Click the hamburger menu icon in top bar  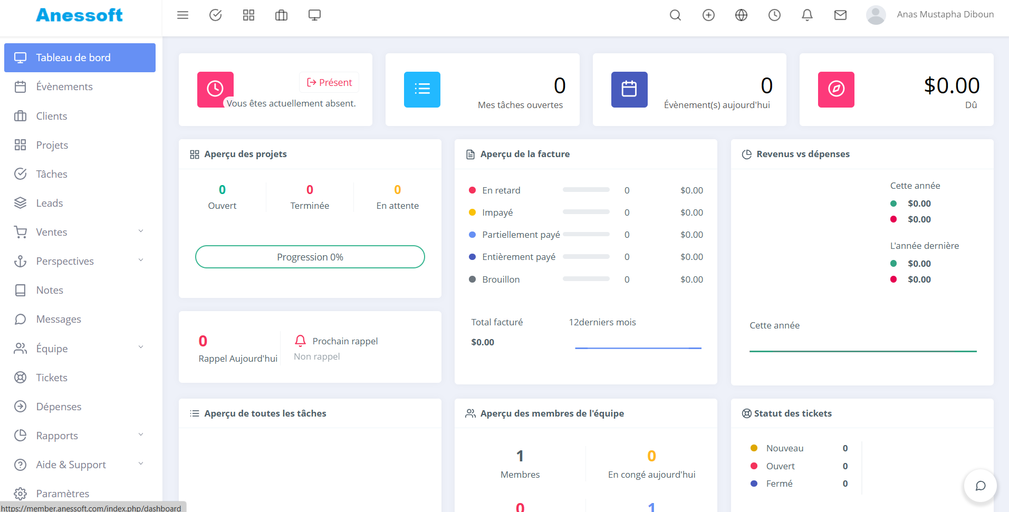182,15
